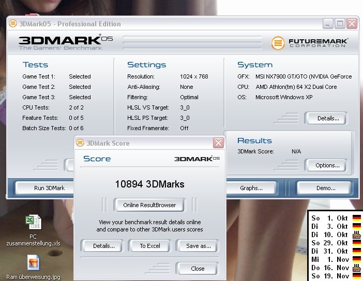Click the flag icon next to So 29. Okt

[x=356, y=243]
